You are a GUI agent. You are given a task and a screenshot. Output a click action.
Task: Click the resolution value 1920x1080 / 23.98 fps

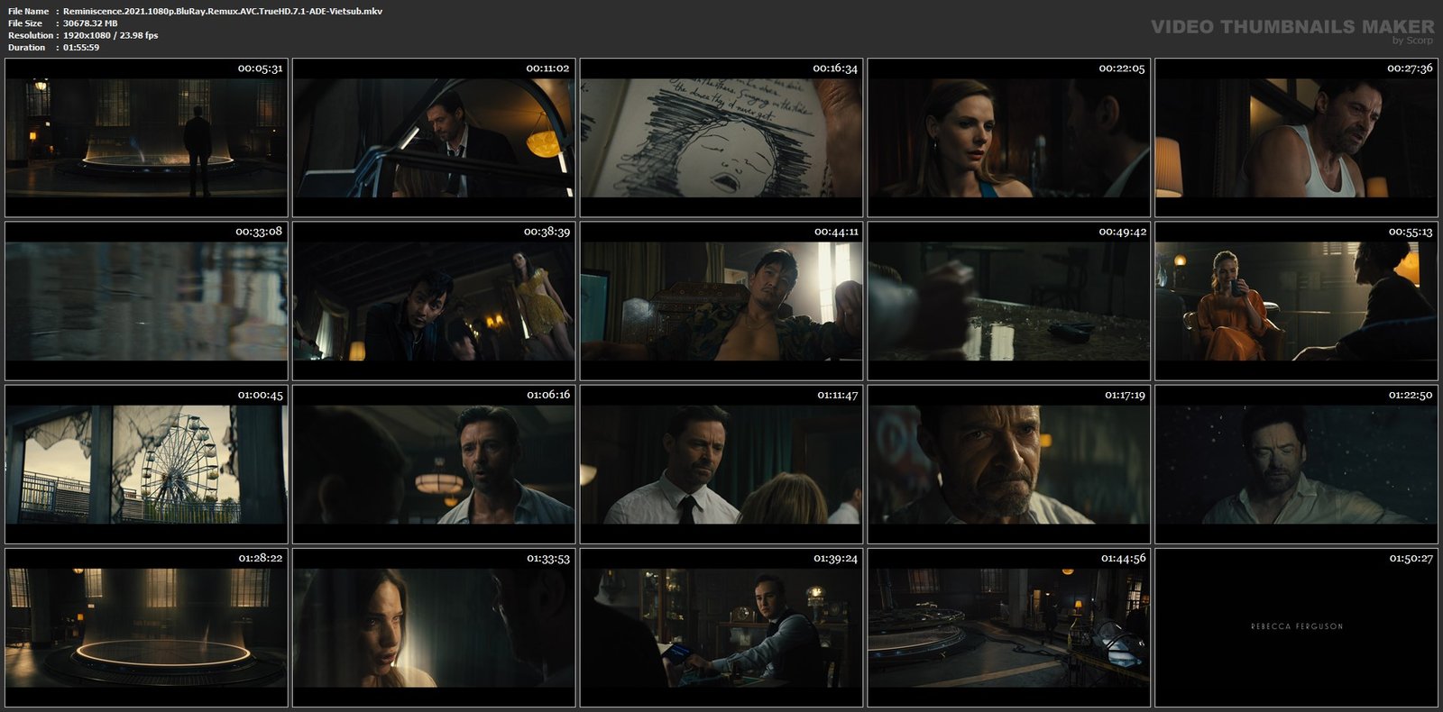110,35
